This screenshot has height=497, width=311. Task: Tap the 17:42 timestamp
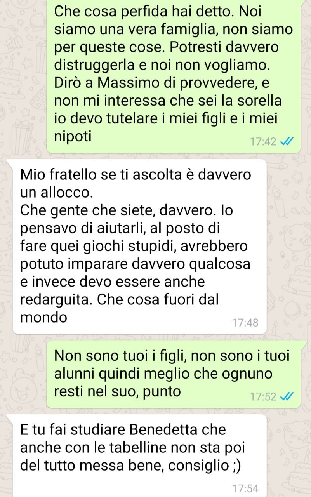(x=264, y=142)
